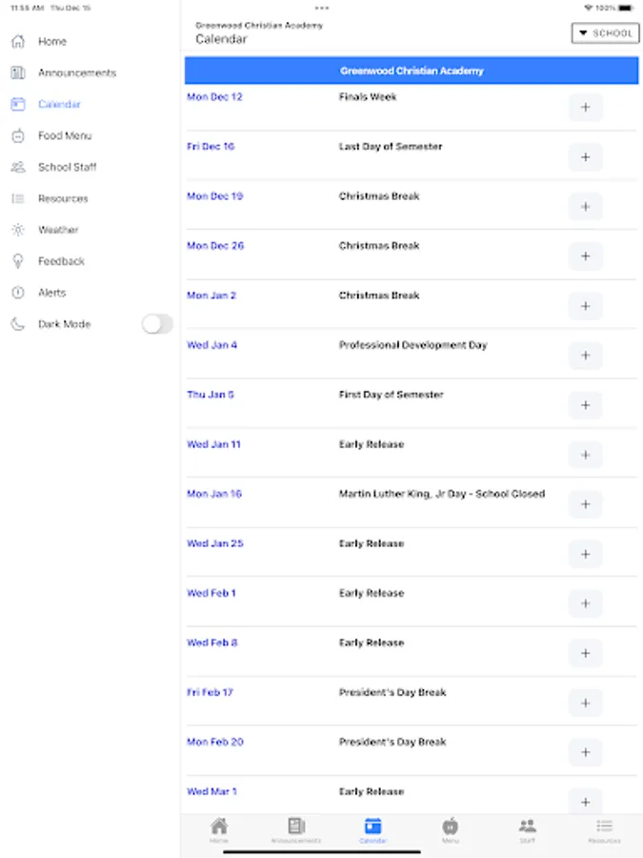Open School Staff sidebar entry
643x858 pixels.
(x=68, y=167)
